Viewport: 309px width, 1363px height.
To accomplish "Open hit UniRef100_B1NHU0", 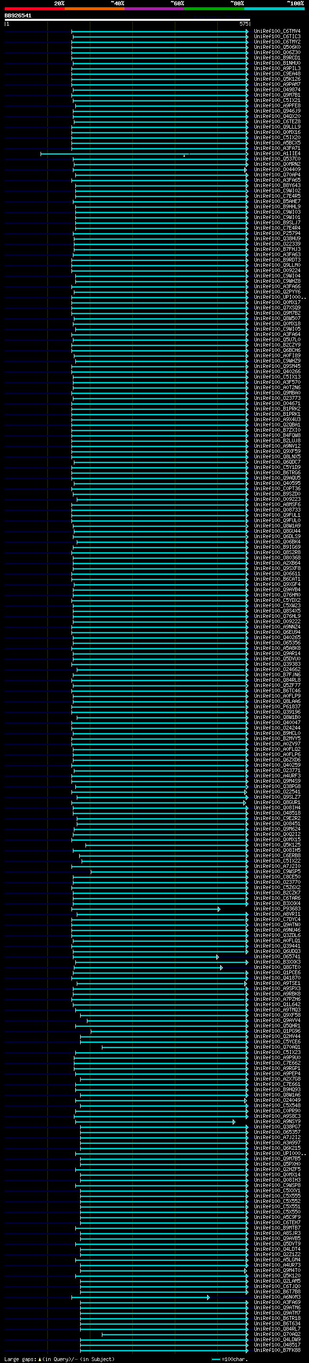I will point(277,63).
